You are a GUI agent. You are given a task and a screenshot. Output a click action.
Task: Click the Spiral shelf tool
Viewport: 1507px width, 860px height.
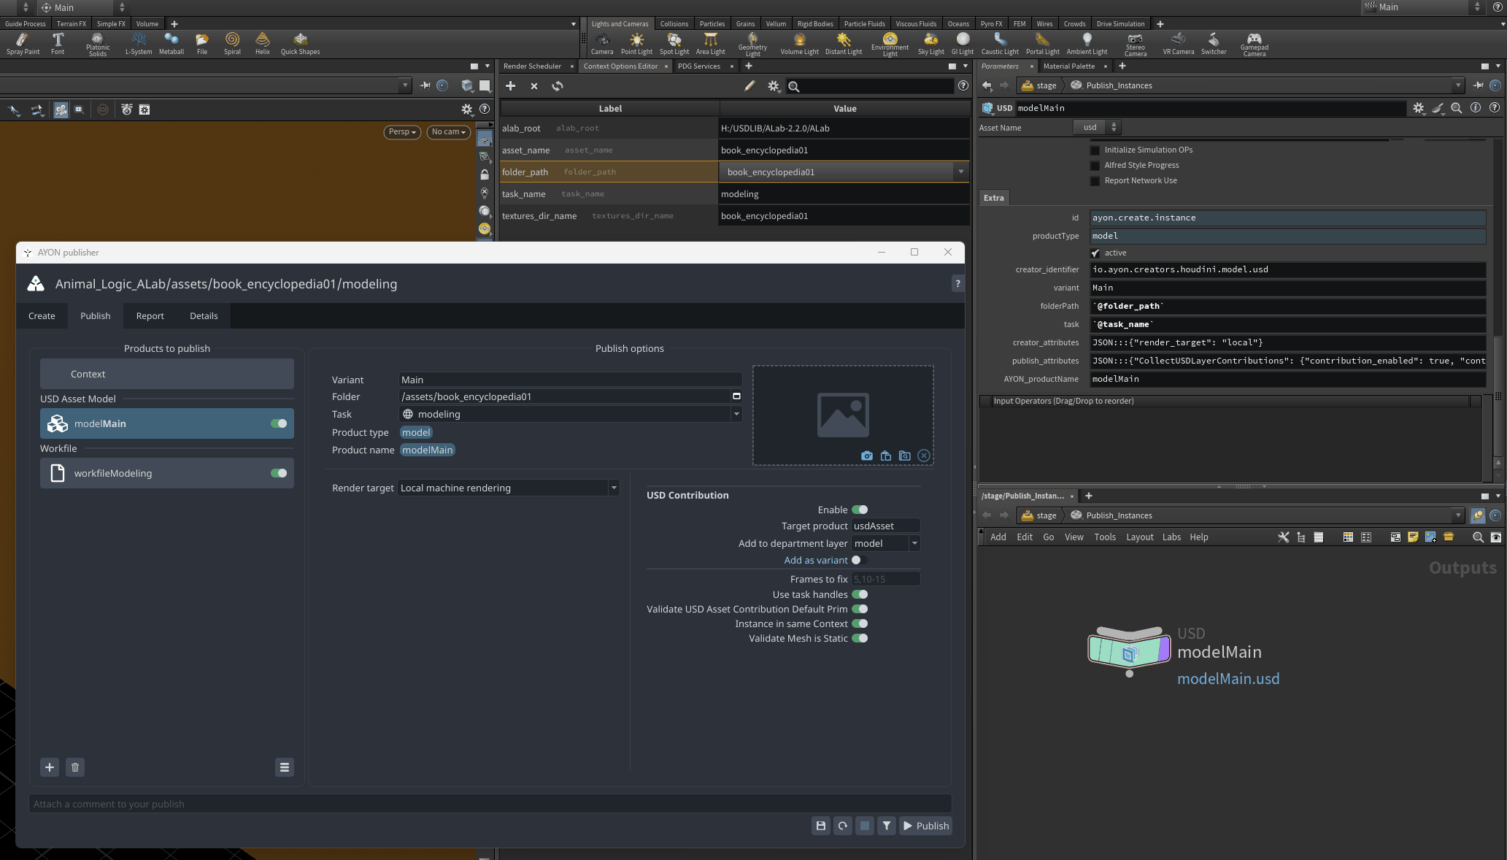[232, 44]
